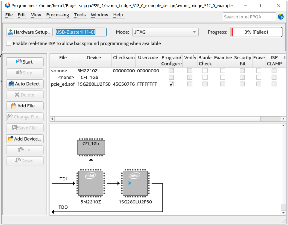This screenshot has height=225, width=288.
Task: Click the USB-BlasterII [1-8] hardware field
Action: click(x=81, y=32)
